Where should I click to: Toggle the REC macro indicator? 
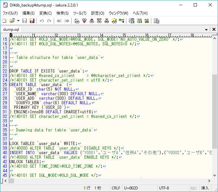[x=194, y=188]
